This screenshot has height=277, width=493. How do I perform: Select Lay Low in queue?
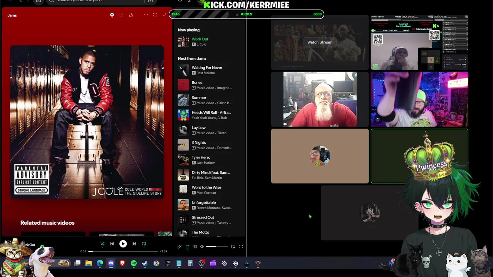(x=199, y=128)
